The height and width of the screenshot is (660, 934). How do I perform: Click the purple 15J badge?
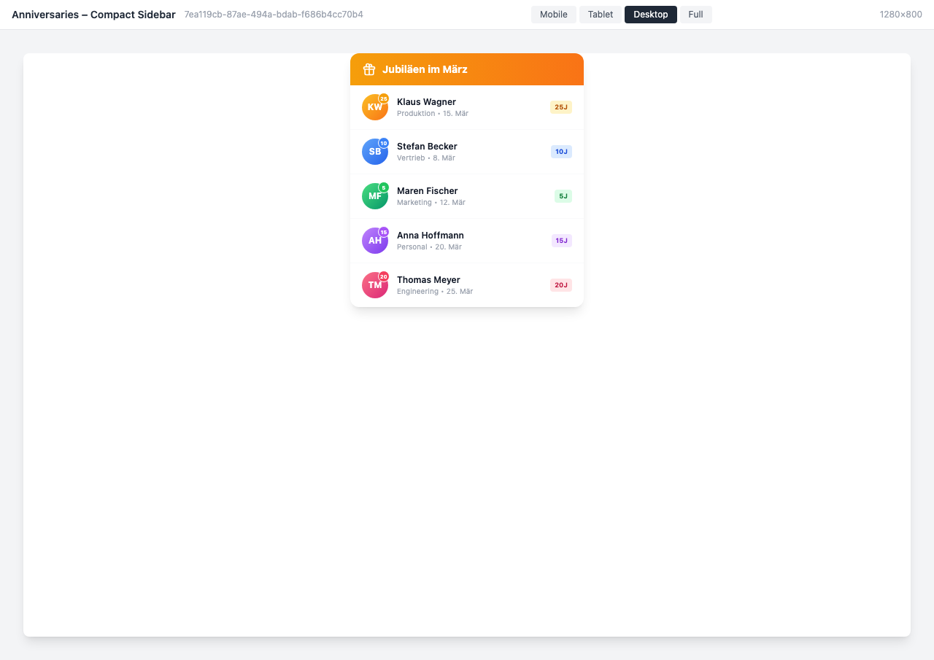tap(560, 241)
